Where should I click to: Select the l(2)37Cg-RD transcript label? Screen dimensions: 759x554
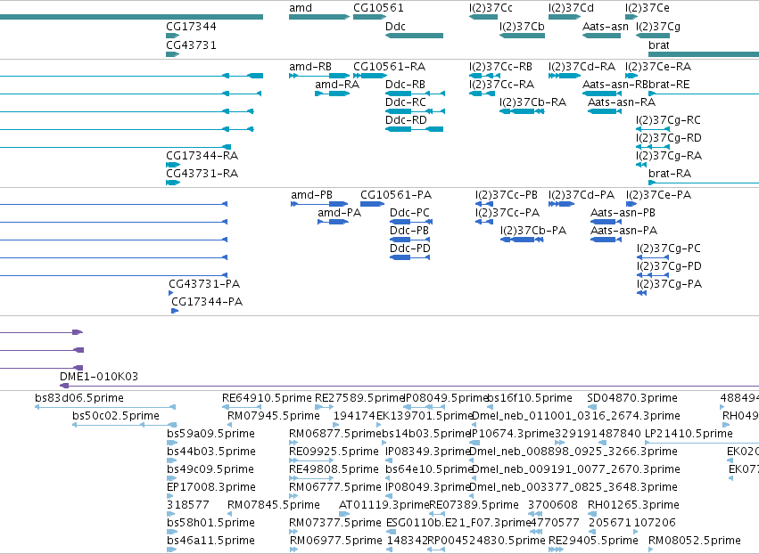coord(669,137)
